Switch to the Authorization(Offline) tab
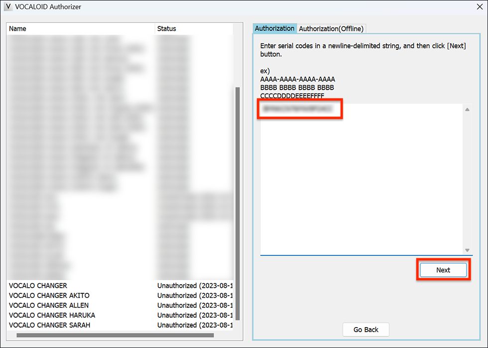488x348 pixels. click(331, 28)
